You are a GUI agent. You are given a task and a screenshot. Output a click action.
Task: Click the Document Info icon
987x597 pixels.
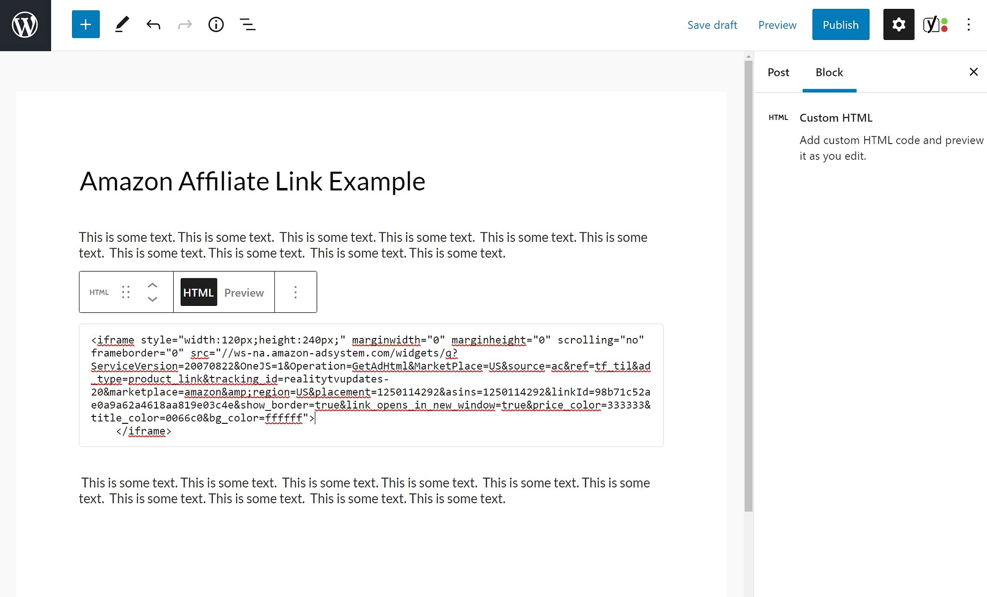217,25
